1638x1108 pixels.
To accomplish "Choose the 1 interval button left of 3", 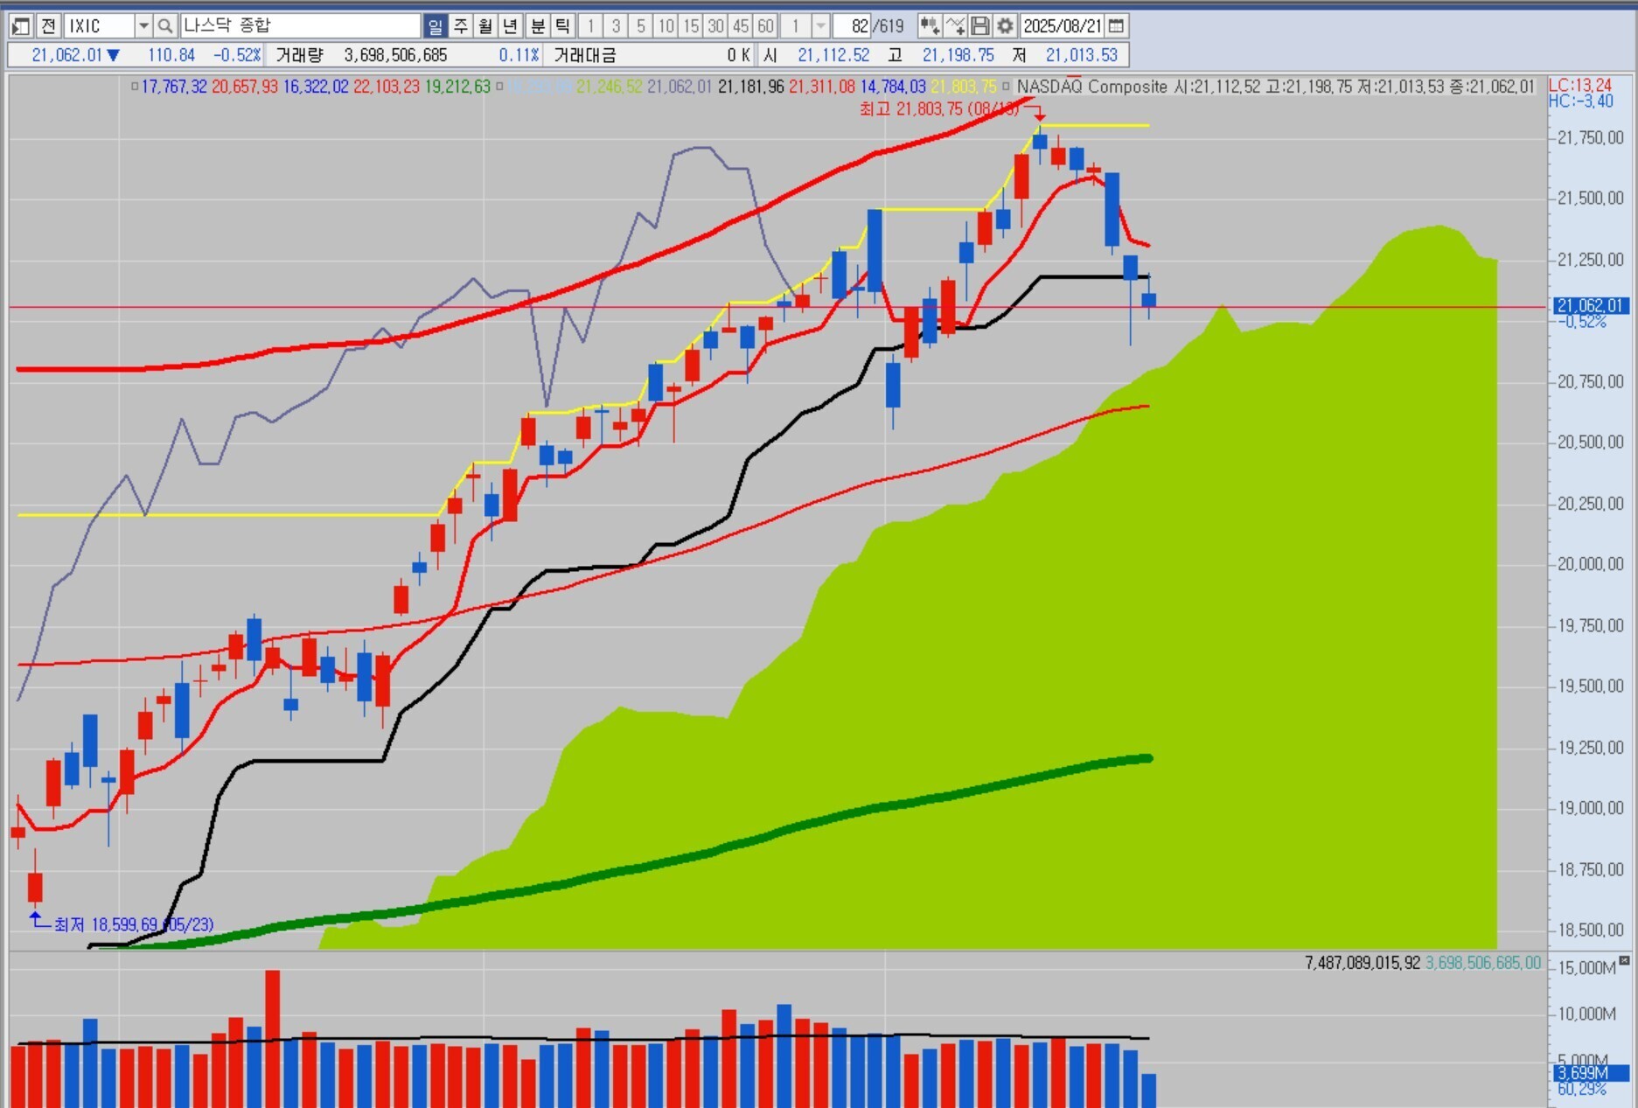I will click(x=590, y=26).
